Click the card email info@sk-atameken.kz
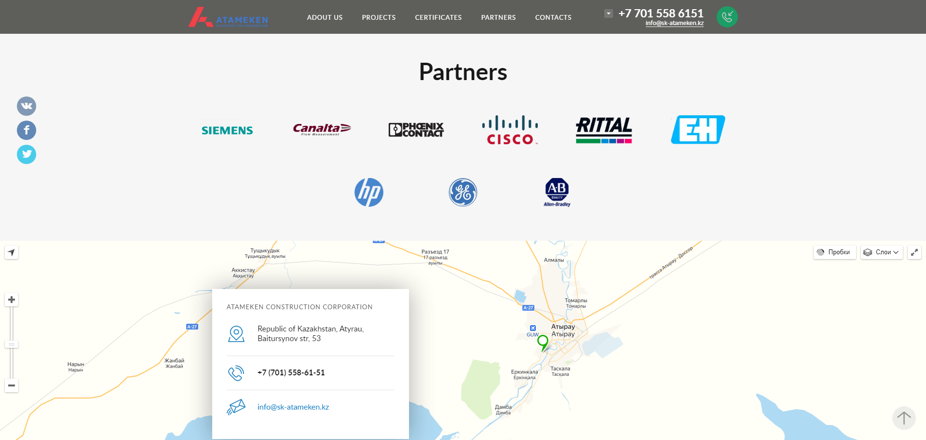This screenshot has width=926, height=440. pos(293,407)
